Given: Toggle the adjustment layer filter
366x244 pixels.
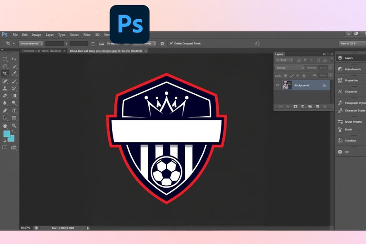Looking at the screenshot, I should (x=305, y=60).
